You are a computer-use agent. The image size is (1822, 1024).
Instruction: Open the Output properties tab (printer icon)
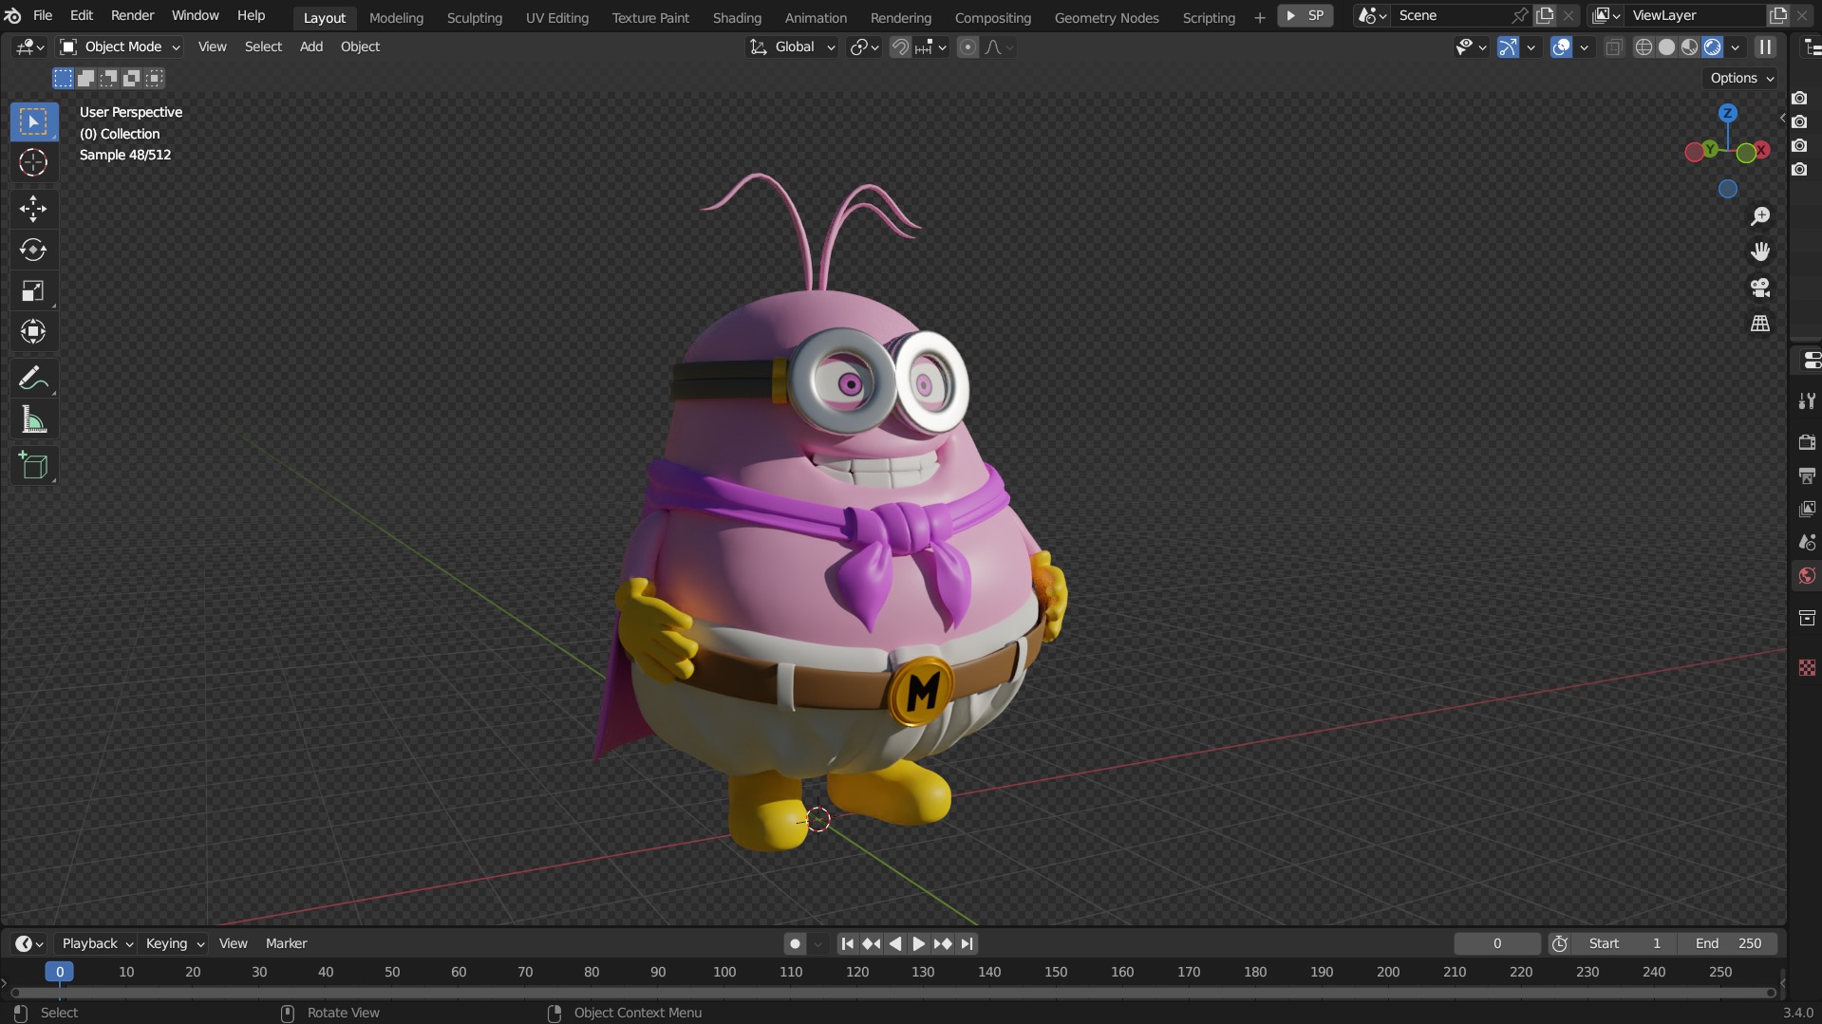pyautogui.click(x=1807, y=475)
